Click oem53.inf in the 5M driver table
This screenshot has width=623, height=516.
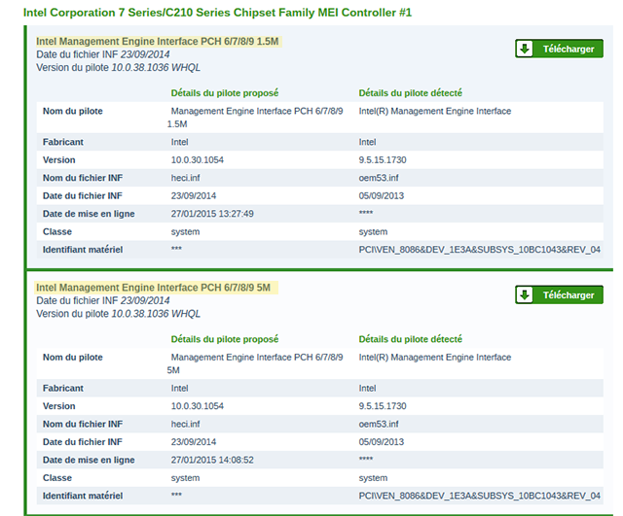coord(379,424)
